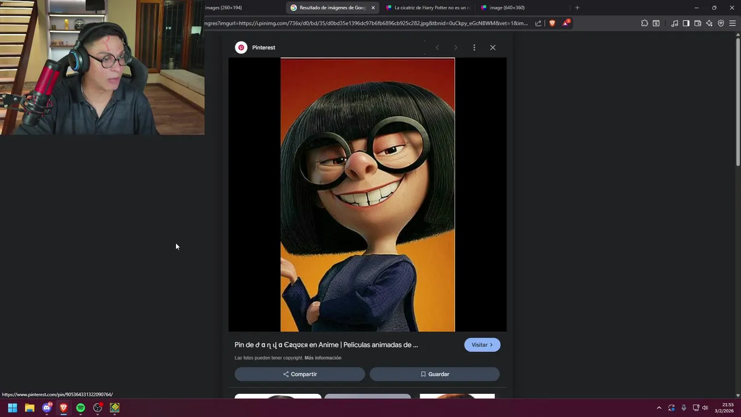This screenshot has width=741, height=417.
Task: Go to next image arrow
Action: pyautogui.click(x=456, y=47)
